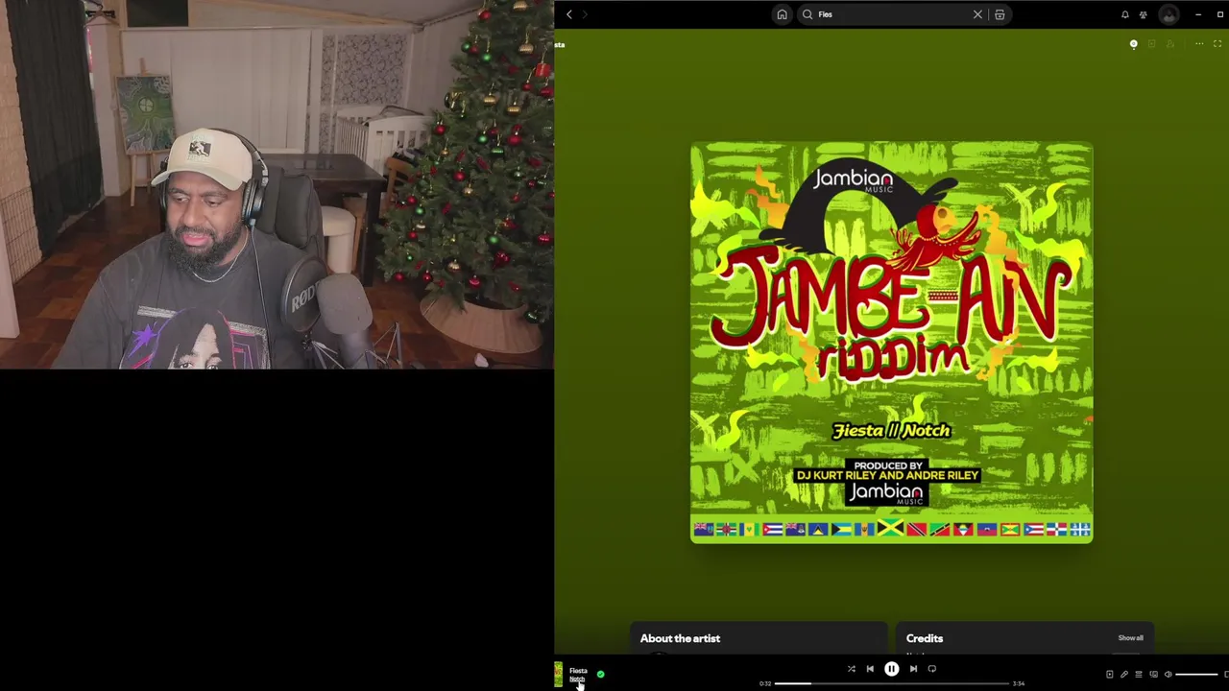The width and height of the screenshot is (1229, 691).
Task: Open lyrics with the microphone icon
Action: coord(1124,675)
